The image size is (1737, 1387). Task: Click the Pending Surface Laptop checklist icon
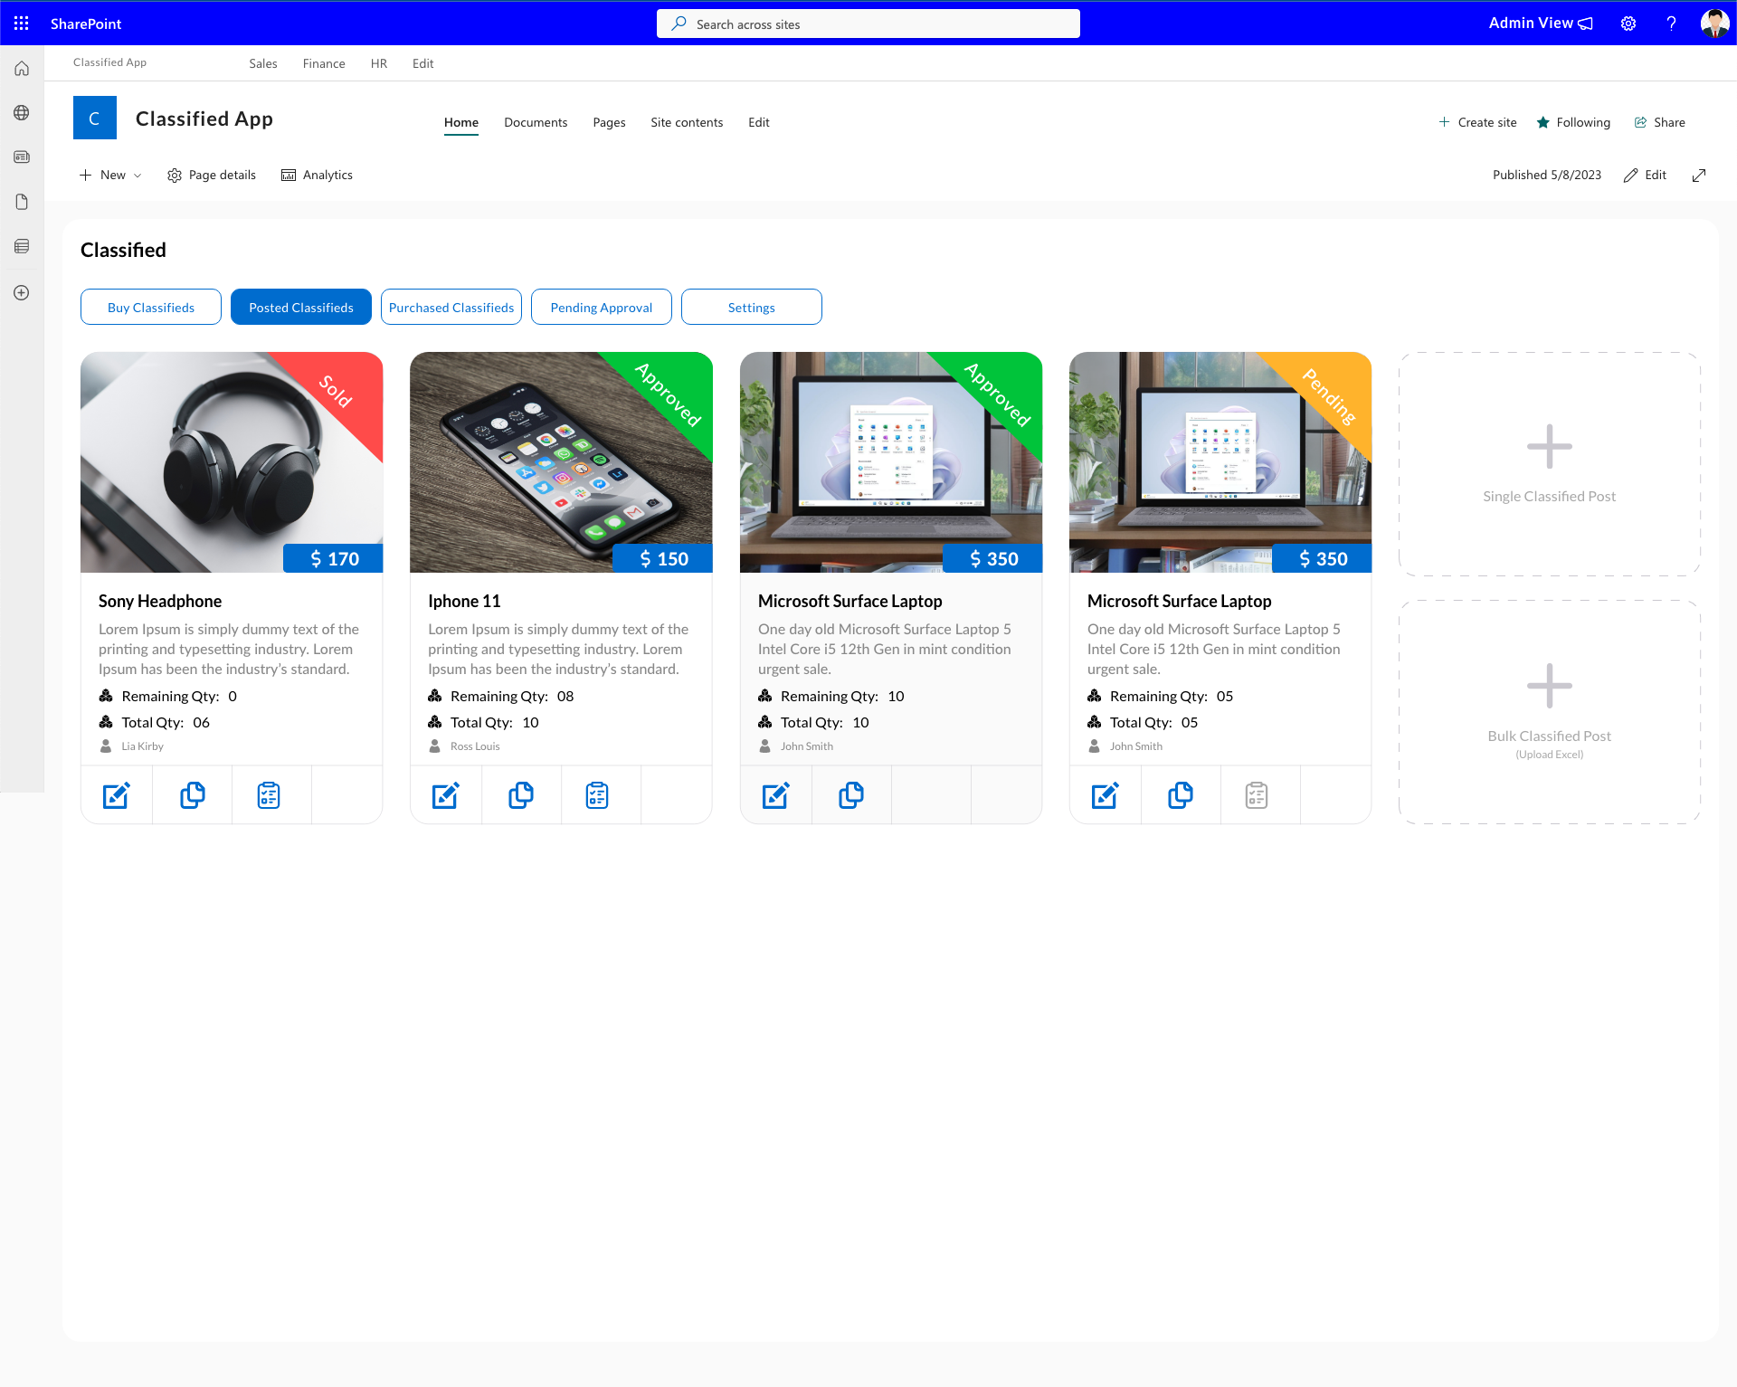pyautogui.click(x=1257, y=795)
